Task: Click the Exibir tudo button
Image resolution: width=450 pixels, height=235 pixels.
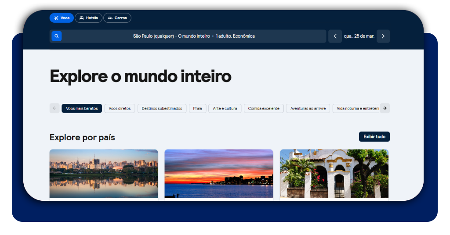Action: [374, 136]
